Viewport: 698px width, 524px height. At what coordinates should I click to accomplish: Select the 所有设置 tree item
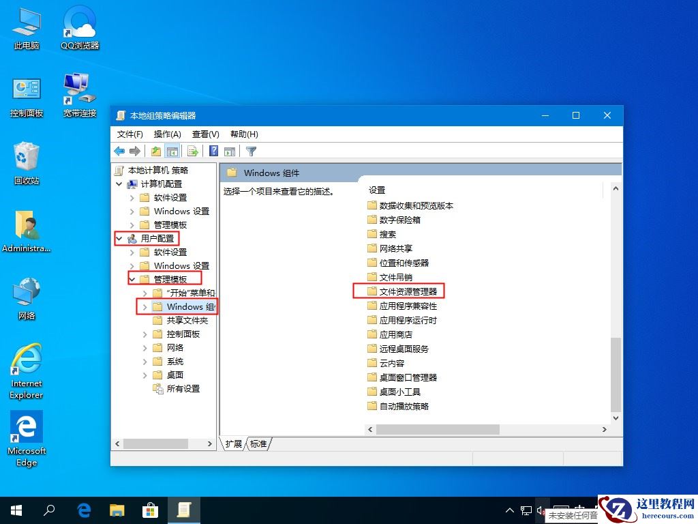pos(183,388)
